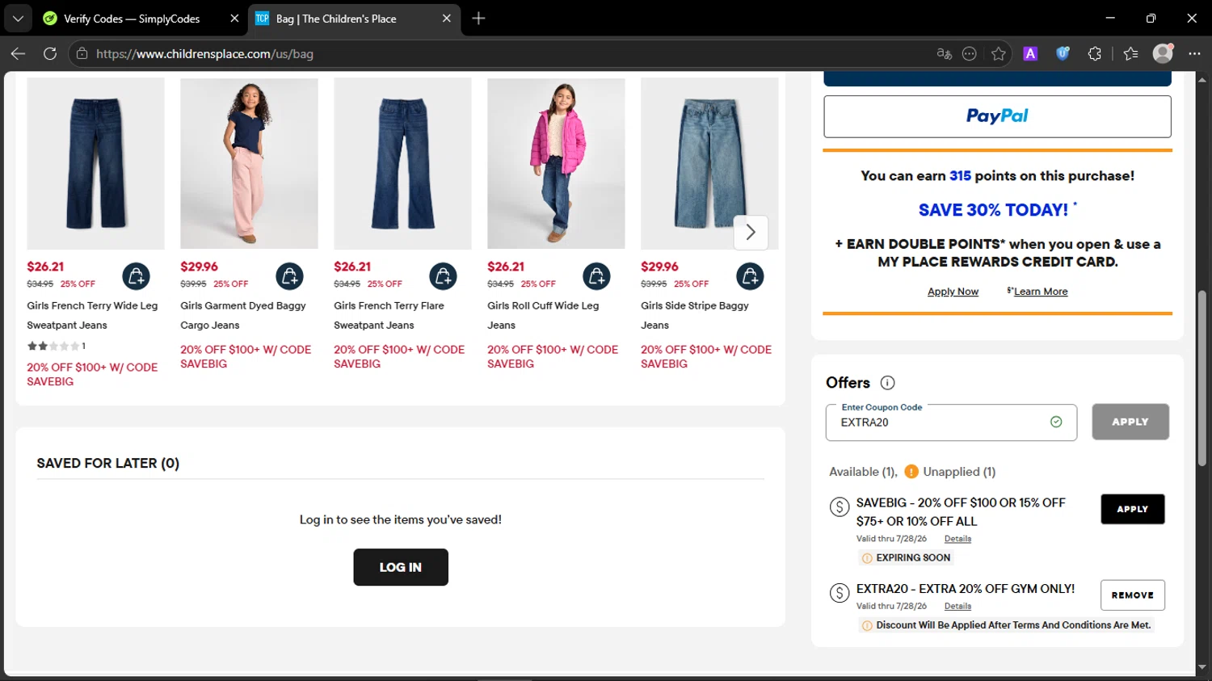Screen dimensions: 1212x681
Task: Click browser back arrow
Action: (x=18, y=53)
